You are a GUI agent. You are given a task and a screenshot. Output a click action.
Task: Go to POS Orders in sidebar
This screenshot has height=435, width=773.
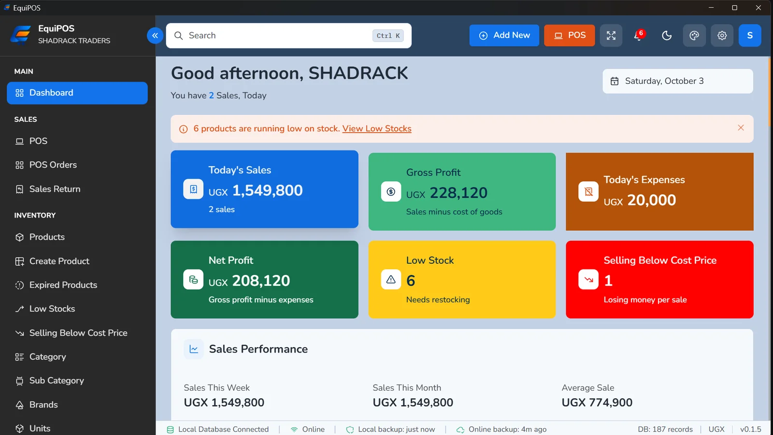pyautogui.click(x=77, y=165)
